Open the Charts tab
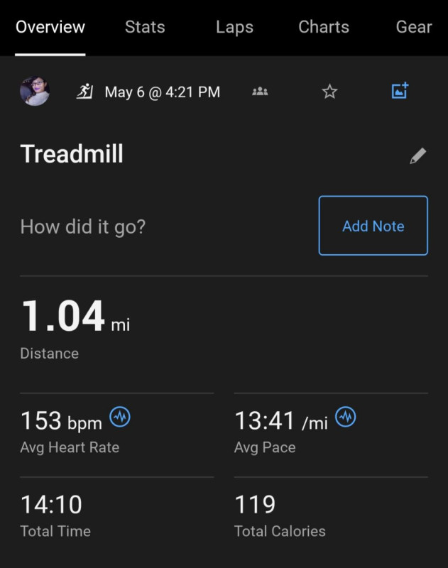Viewport: 448px width, 568px height. click(x=324, y=27)
